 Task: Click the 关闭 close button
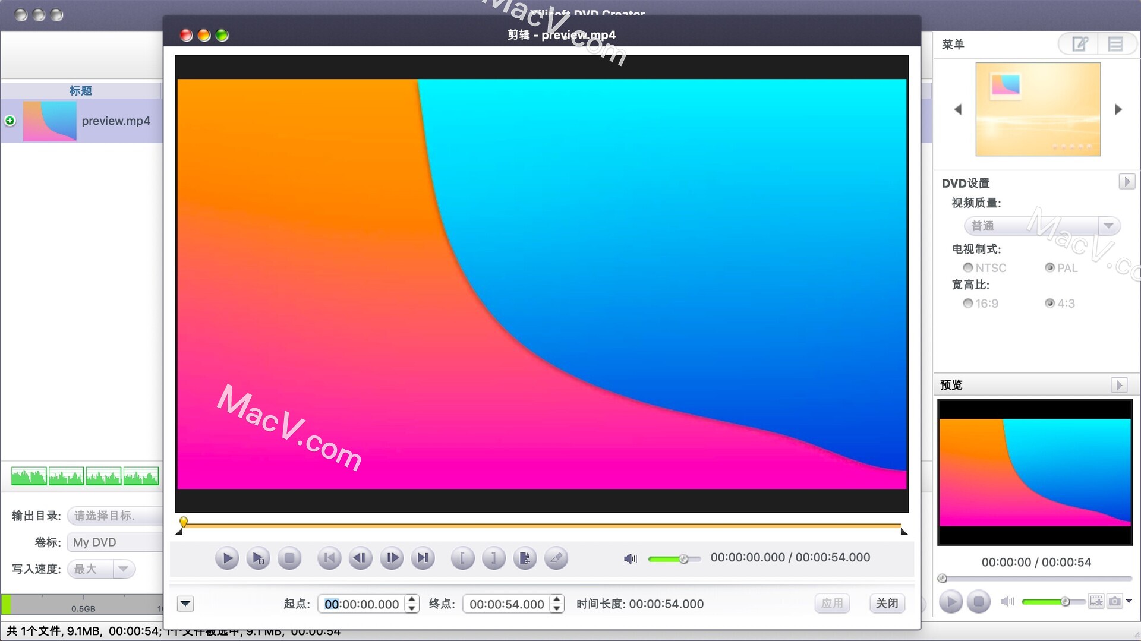click(887, 604)
